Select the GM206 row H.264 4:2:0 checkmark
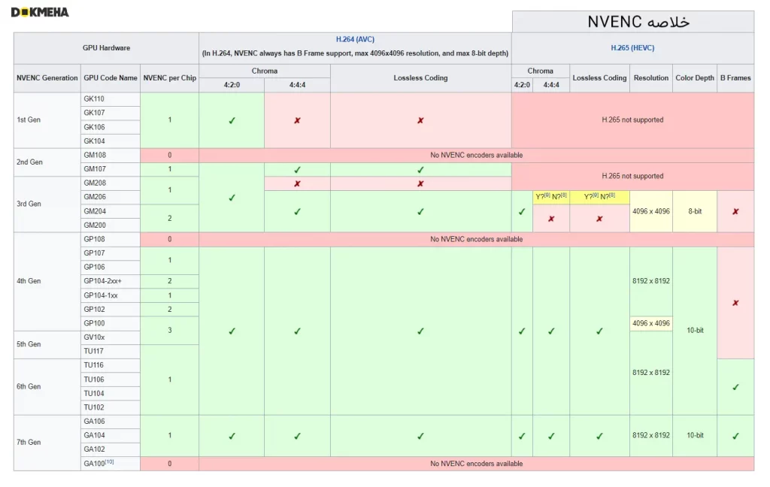This screenshot has height=487, width=770. coord(232,198)
